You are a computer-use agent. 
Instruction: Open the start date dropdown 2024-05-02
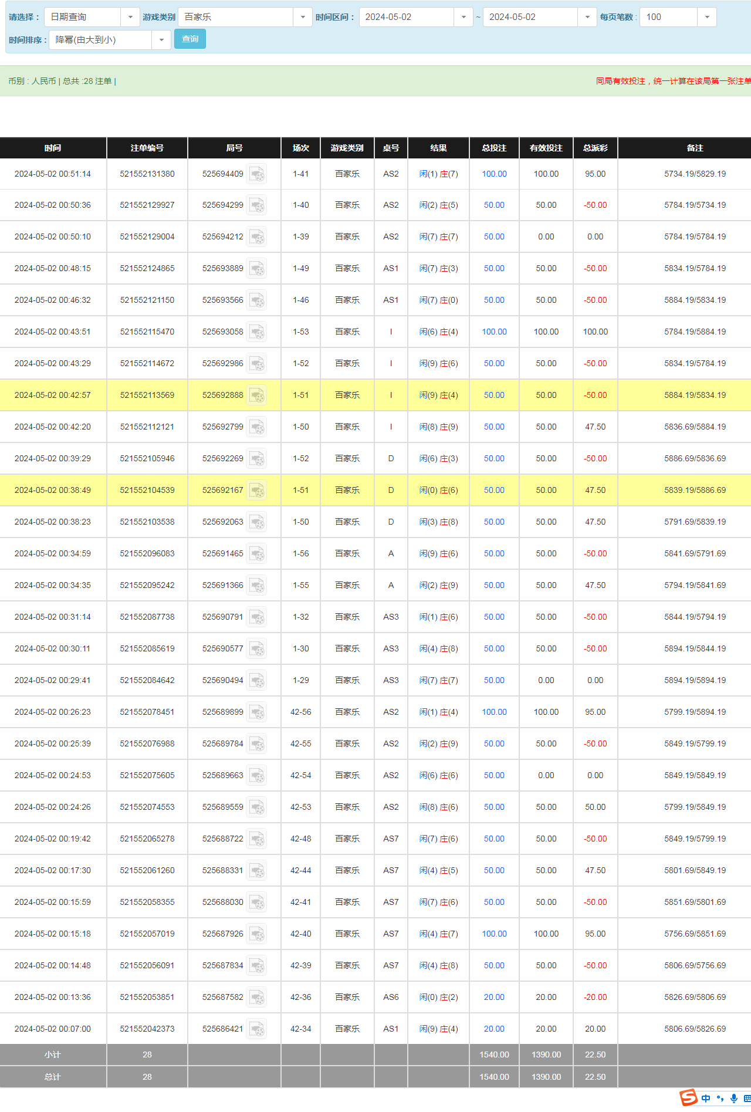[x=416, y=17]
